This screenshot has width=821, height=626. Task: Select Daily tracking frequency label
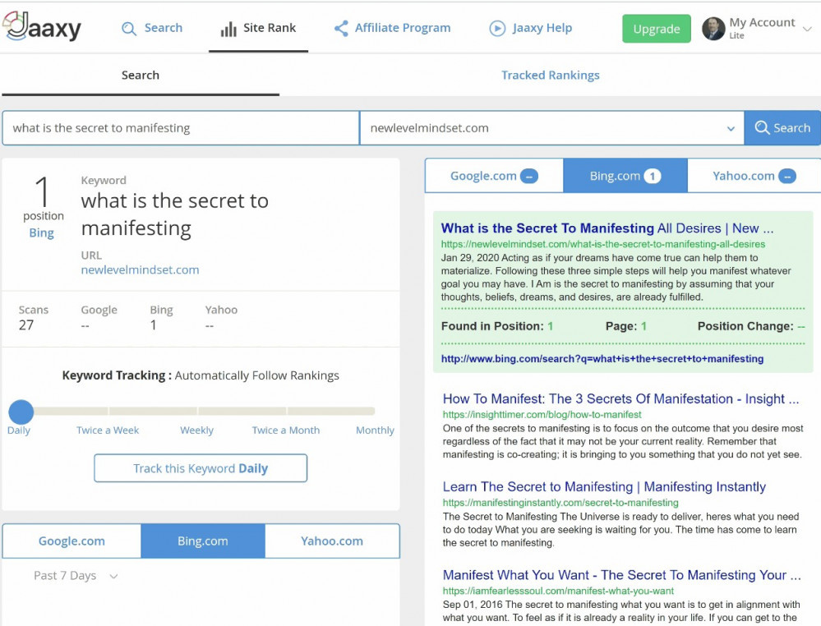point(19,430)
